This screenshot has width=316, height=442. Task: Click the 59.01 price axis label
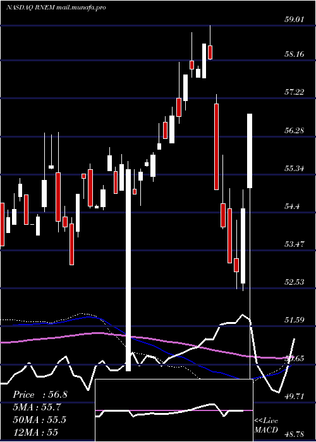(294, 20)
